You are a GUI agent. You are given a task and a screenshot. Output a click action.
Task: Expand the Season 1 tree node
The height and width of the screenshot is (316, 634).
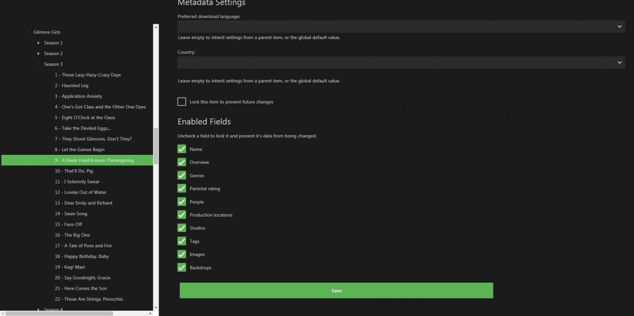click(x=39, y=43)
